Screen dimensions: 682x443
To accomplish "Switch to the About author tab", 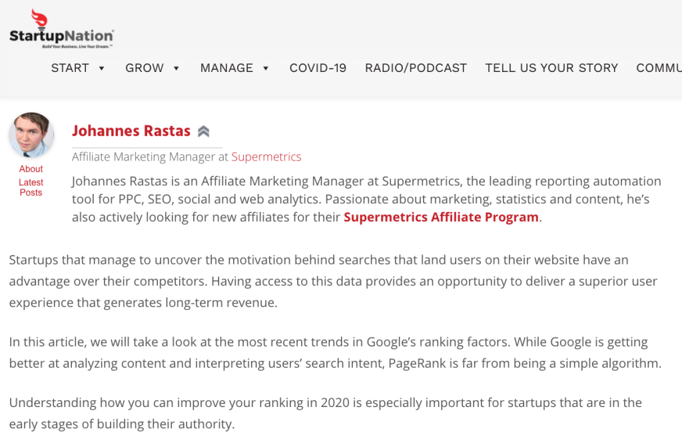I will (x=31, y=169).
